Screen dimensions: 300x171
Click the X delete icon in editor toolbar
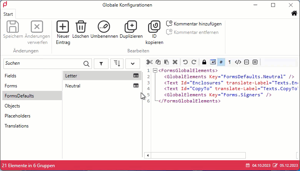point(175,62)
